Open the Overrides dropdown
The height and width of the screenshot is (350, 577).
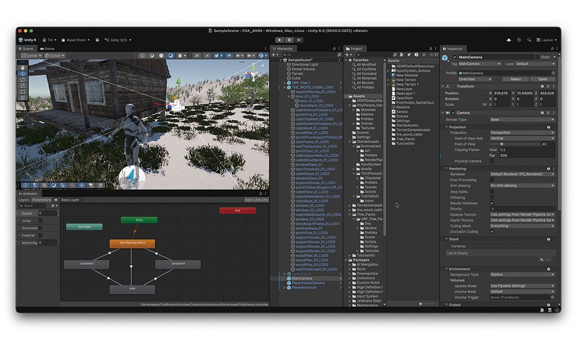click(x=475, y=79)
